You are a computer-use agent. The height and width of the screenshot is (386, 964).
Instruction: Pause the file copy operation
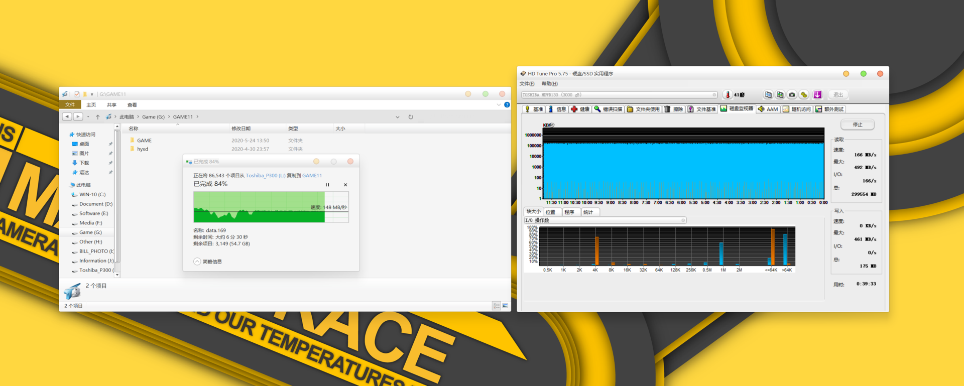click(x=327, y=185)
